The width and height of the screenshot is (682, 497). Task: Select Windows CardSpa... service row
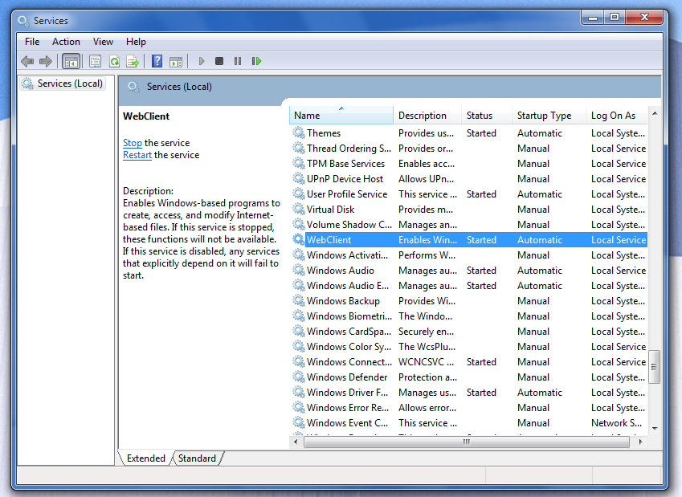coord(469,331)
